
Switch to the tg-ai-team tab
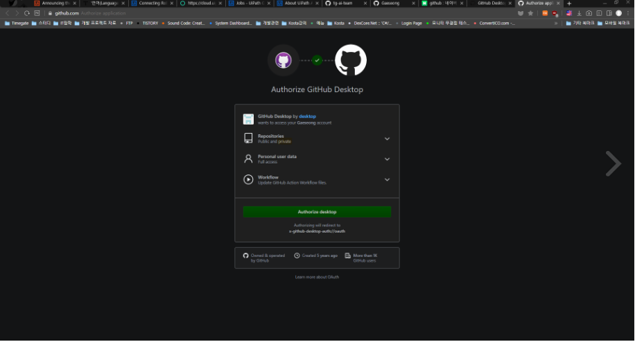coord(347,3)
